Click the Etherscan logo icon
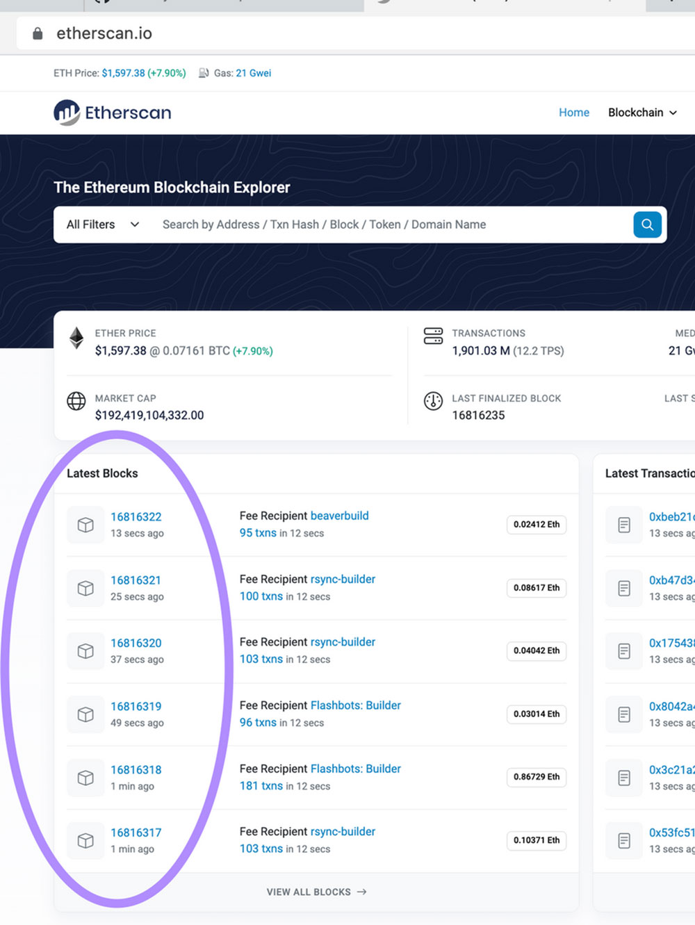The height and width of the screenshot is (925, 695). (67, 113)
